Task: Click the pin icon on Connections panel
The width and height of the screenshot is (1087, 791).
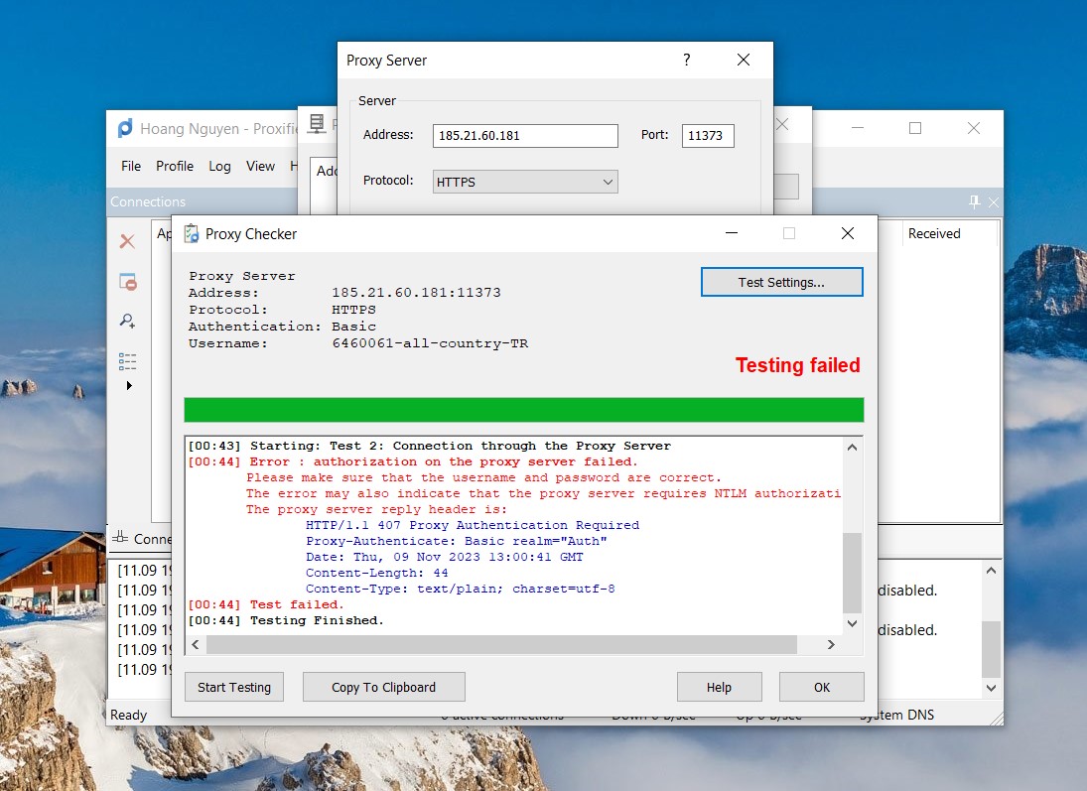Action: 974,201
